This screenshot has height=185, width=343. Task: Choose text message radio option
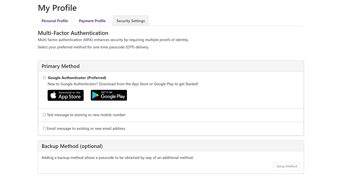[x=44, y=114]
